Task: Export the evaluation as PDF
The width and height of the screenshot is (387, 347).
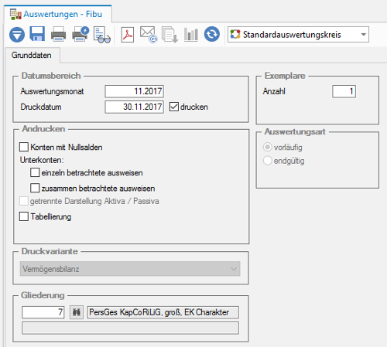Action: (128, 35)
